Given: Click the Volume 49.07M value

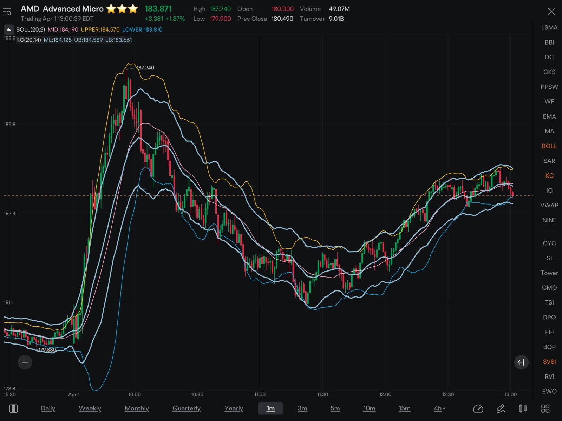Looking at the screenshot, I should (339, 9).
